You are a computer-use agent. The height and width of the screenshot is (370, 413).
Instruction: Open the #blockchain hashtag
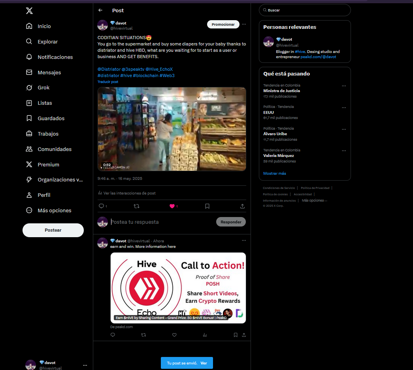pyautogui.click(x=146, y=76)
